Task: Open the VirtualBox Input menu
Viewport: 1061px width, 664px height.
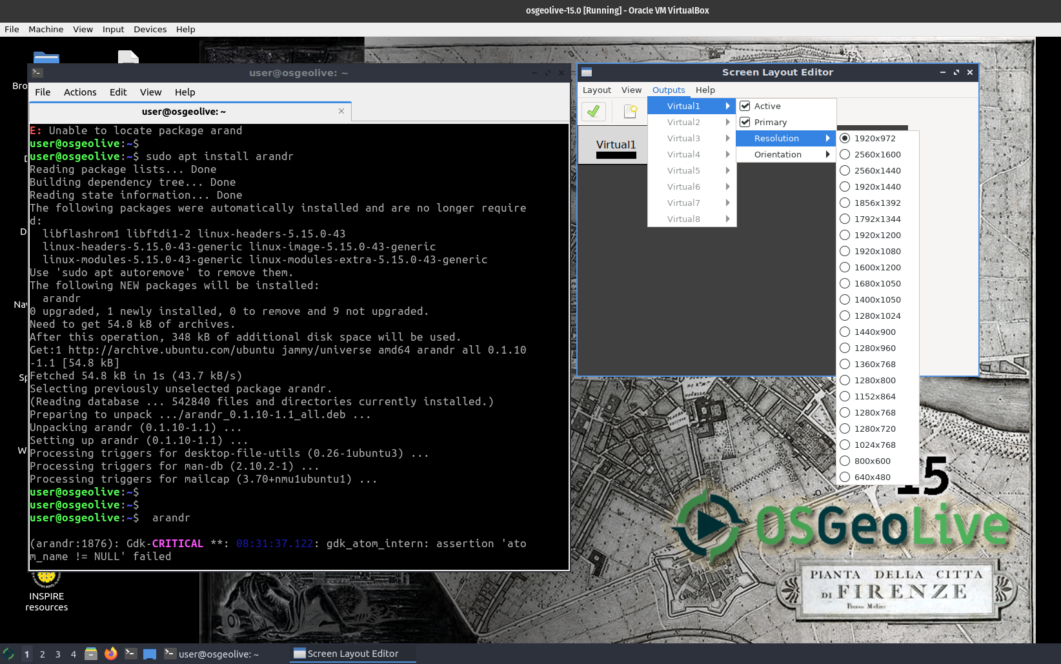Action: pos(113,29)
